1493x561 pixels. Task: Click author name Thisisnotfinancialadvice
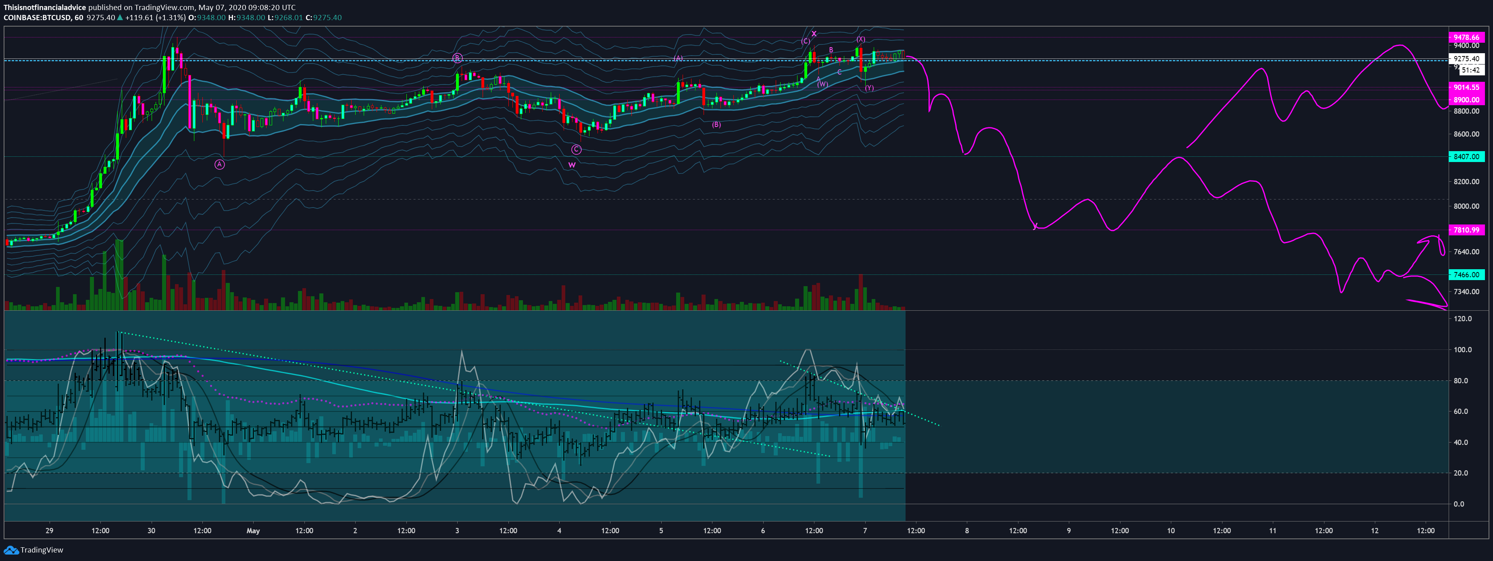pyautogui.click(x=45, y=8)
